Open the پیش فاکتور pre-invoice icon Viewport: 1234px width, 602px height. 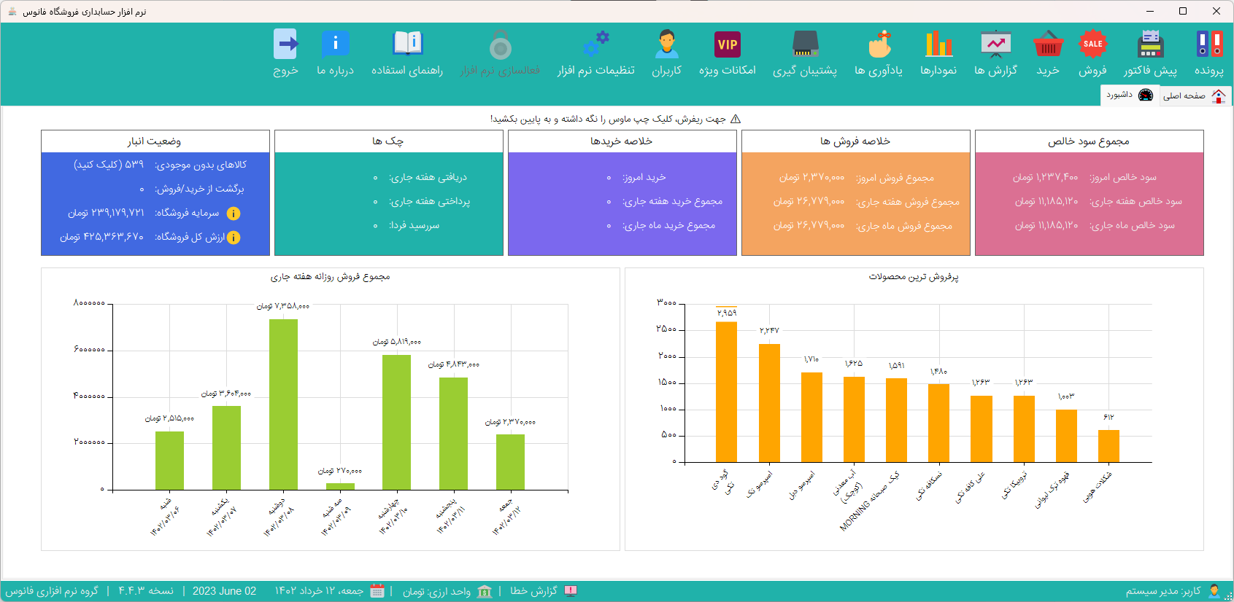tap(1150, 44)
